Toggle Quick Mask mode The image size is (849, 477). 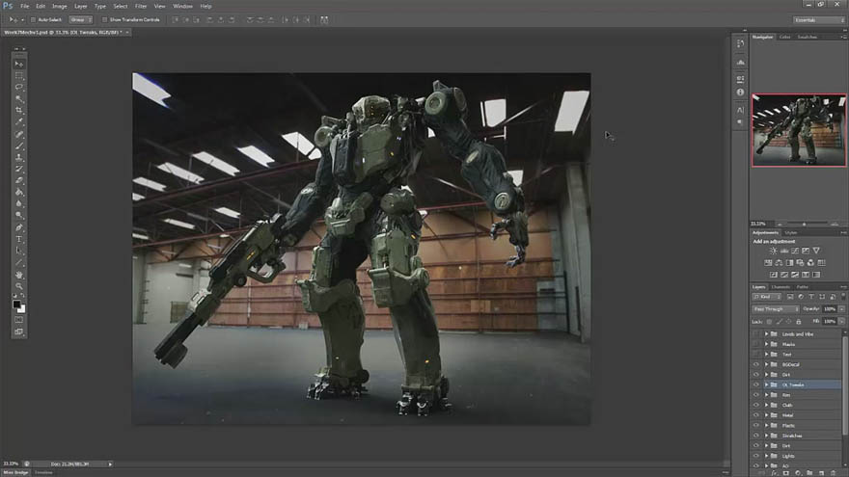coord(19,320)
